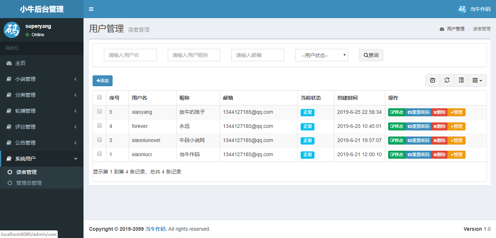Expand 轮播管理 chevron arrow
Screen dimensions: 496x238
pyautogui.click(x=76, y=111)
